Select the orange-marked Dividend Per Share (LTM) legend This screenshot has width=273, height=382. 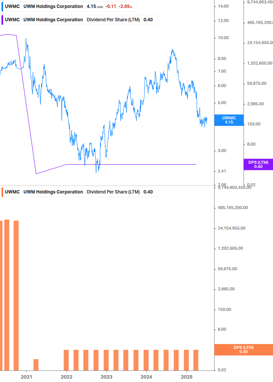pyautogui.click(x=80, y=192)
